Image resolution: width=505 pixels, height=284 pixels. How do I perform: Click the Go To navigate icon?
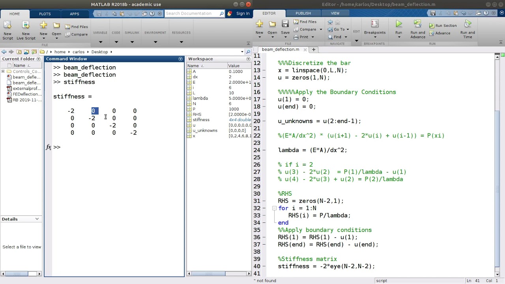[336, 29]
